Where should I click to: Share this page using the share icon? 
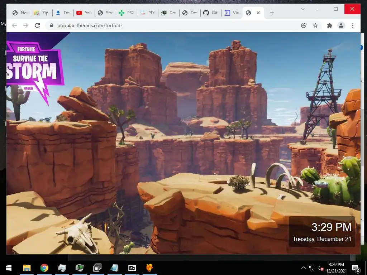(x=304, y=25)
